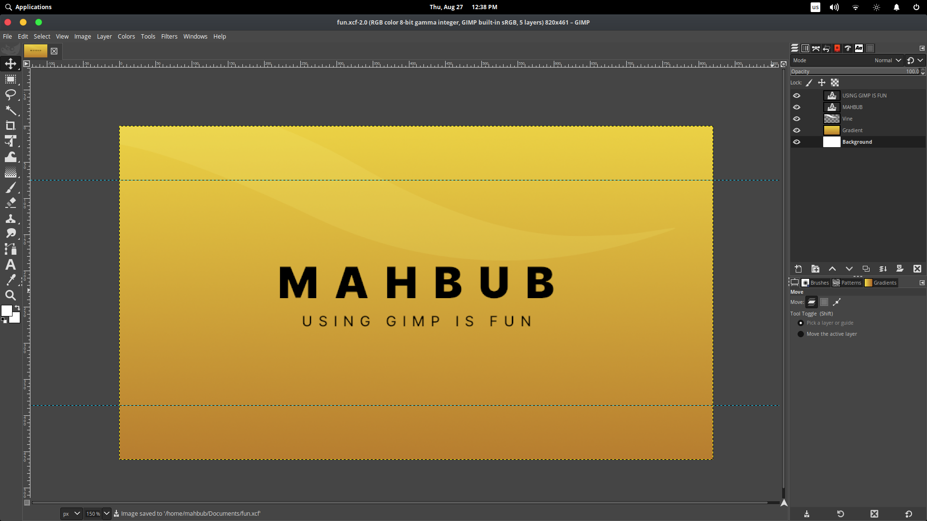Open the zoom level 150% dropdown
This screenshot has width=927, height=521.
point(107,514)
